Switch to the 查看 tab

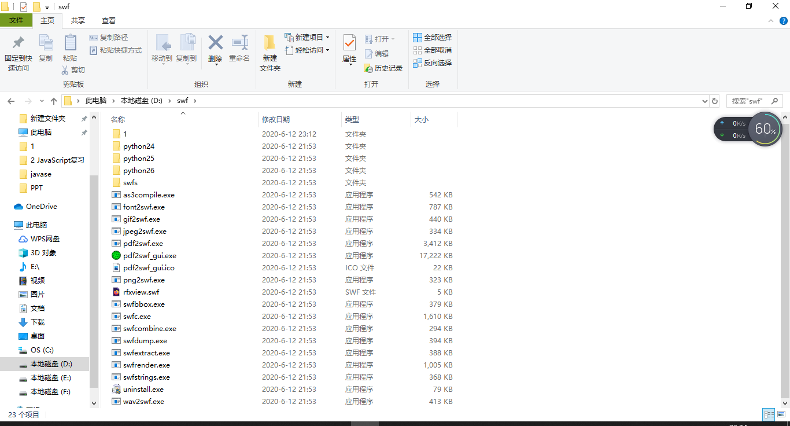(109, 21)
